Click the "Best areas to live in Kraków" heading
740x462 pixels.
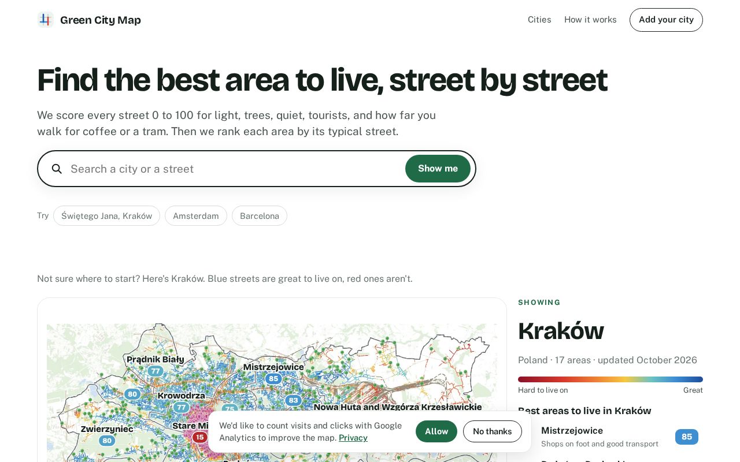[584, 411]
